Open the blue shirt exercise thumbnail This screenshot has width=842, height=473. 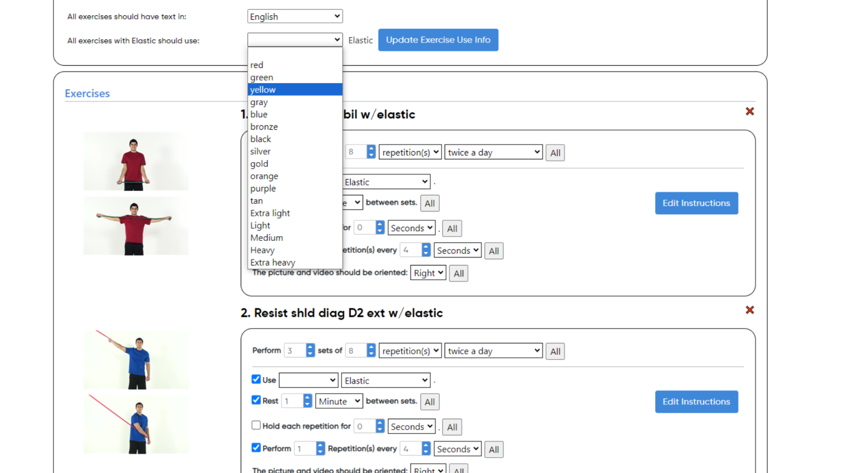pyautogui.click(x=135, y=360)
